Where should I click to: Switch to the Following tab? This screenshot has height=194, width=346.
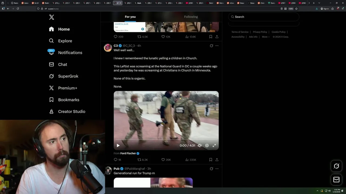click(191, 17)
